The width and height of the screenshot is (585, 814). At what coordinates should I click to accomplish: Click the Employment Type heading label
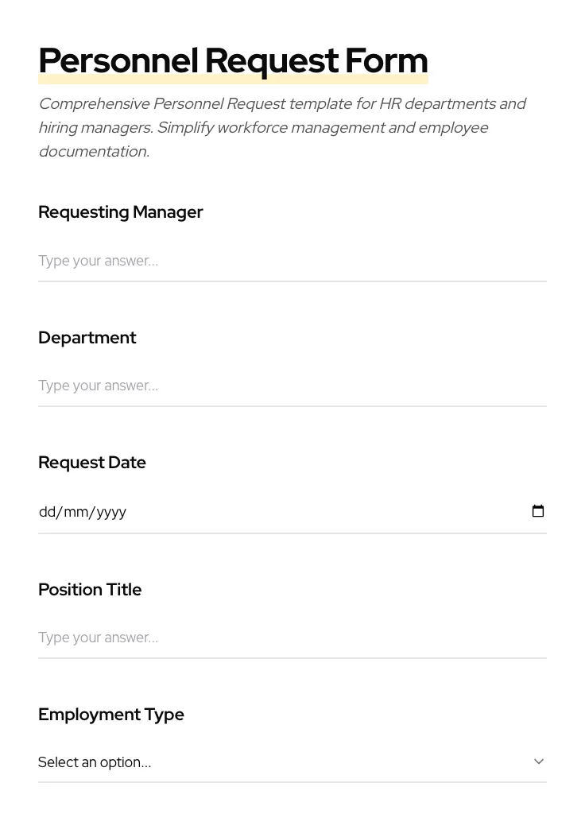pos(111,714)
